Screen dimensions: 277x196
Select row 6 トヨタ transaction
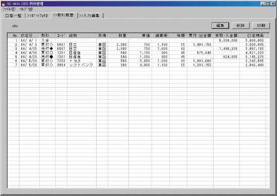tap(136, 61)
